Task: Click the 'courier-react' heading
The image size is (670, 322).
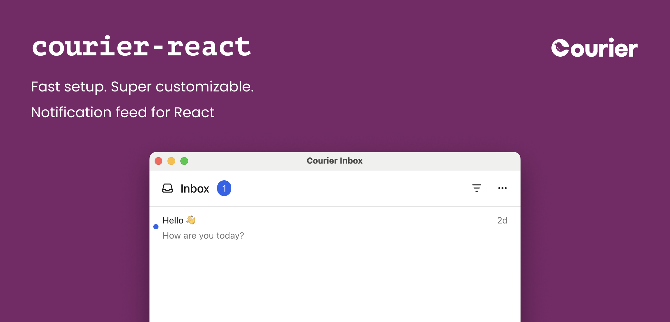Action: tap(141, 47)
